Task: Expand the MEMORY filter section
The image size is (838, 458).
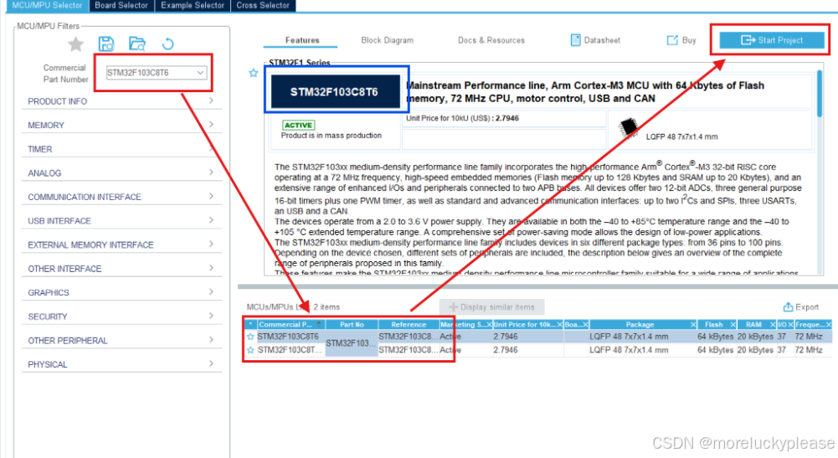Action: pos(121,125)
